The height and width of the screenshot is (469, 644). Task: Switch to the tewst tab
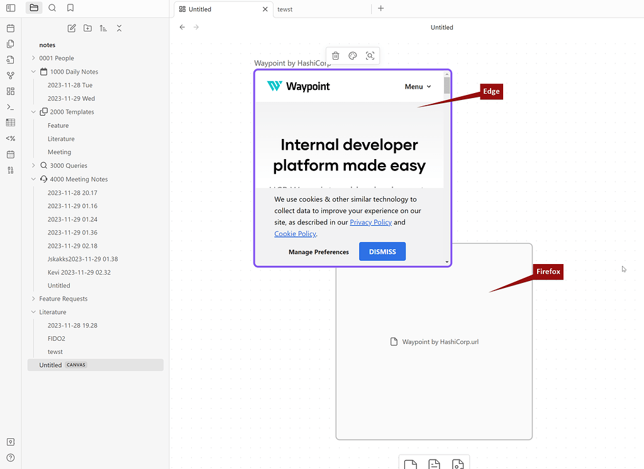click(x=284, y=9)
